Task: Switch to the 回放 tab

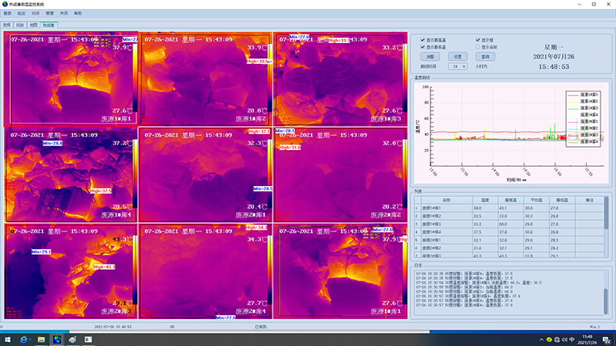Action: pos(19,25)
